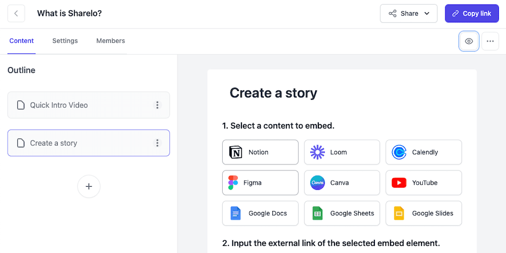Click the page icon beside Quick Intro Video

point(21,105)
